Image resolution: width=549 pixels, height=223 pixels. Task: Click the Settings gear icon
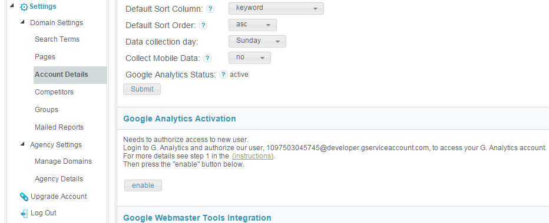24,6
